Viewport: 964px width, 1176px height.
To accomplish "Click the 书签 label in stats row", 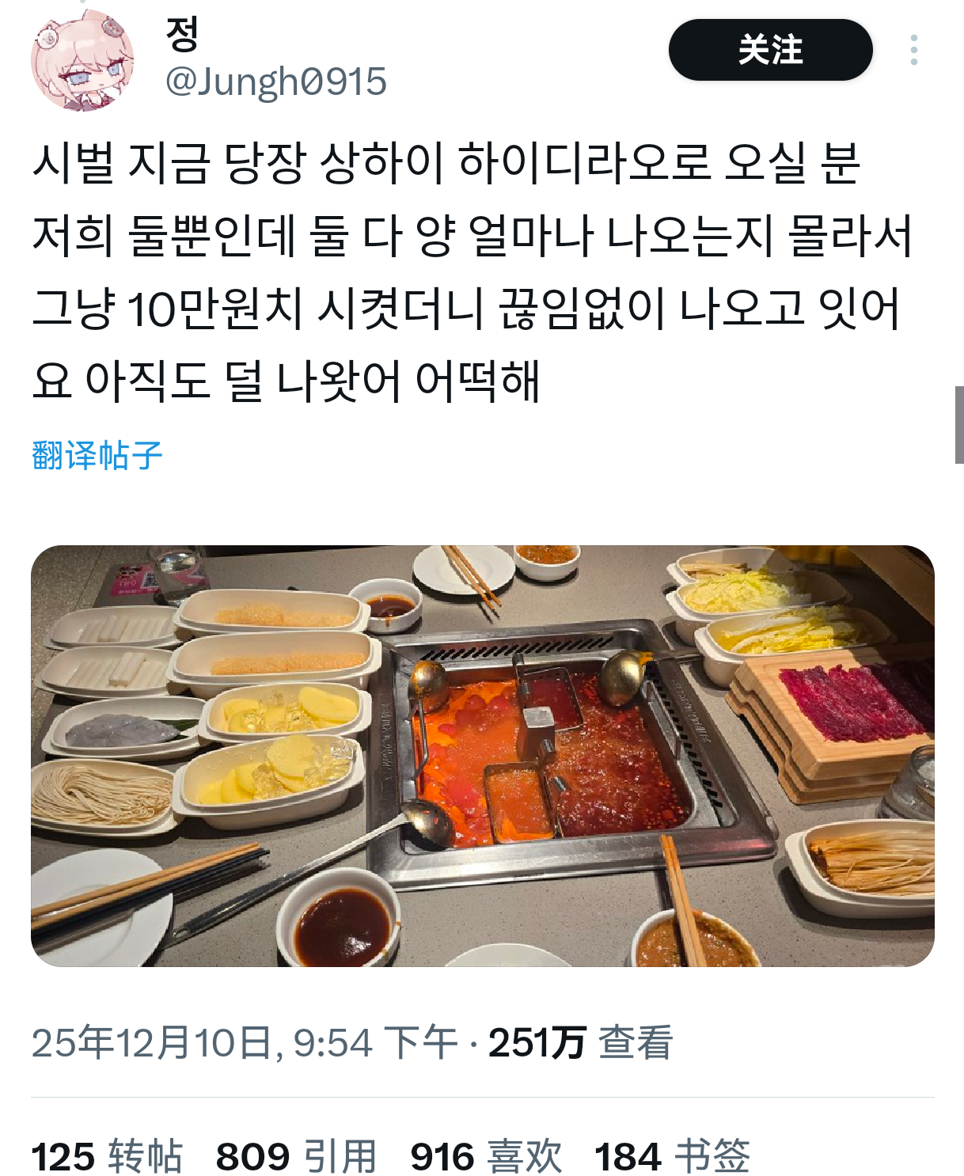I will (x=712, y=1156).
